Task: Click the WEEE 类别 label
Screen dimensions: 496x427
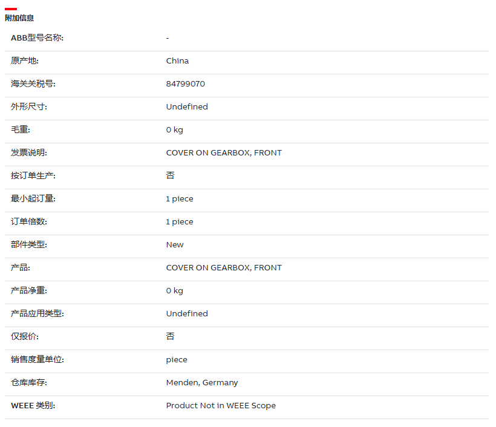Action: tap(33, 406)
